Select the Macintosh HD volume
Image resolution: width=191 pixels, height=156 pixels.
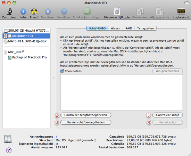tap(26, 36)
